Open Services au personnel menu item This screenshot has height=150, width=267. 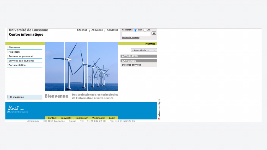pos(21,56)
